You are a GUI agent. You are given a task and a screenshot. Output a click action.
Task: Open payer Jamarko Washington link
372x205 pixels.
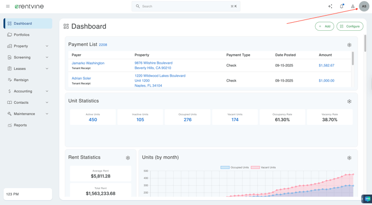coord(88,63)
